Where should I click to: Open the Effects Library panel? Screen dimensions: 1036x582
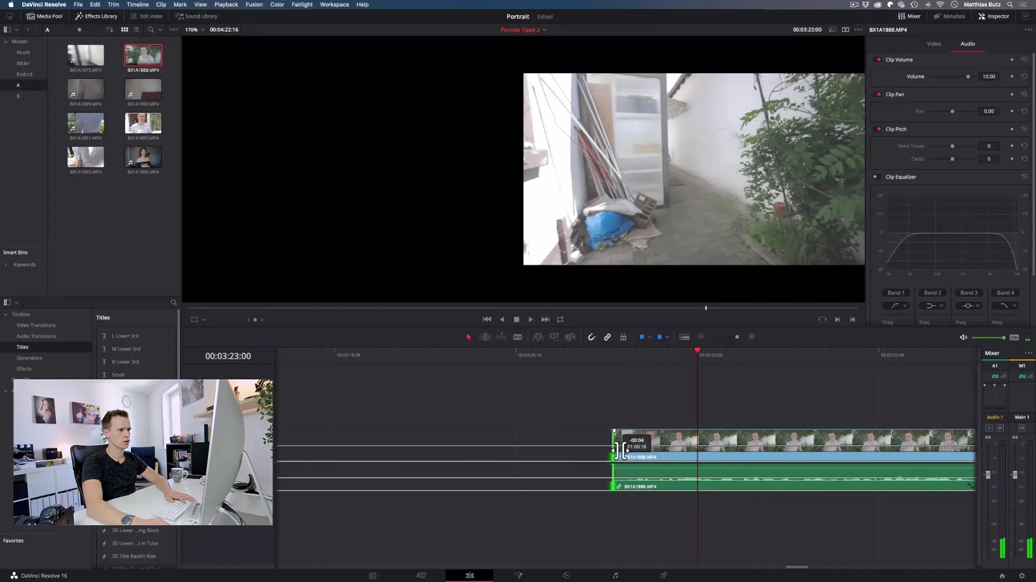[x=96, y=16]
